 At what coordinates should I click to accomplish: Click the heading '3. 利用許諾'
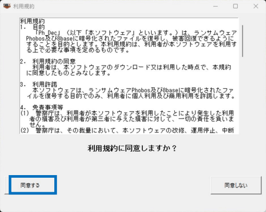39,84
